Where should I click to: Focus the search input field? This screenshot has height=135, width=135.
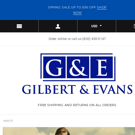pyautogui.click(x=67, y=121)
